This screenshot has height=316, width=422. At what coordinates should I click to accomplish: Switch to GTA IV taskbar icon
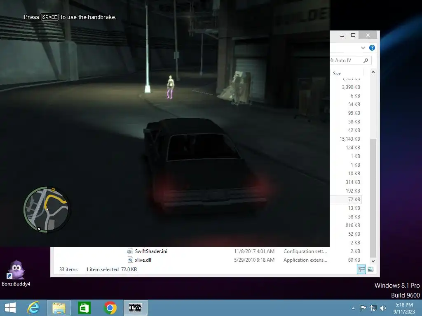coord(135,308)
